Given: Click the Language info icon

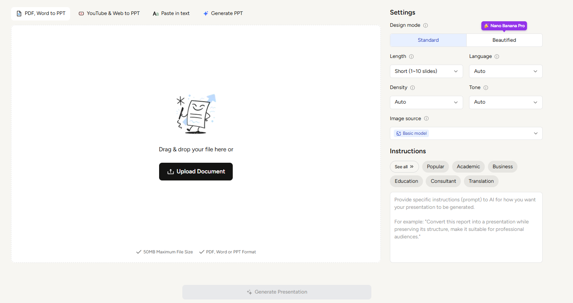Looking at the screenshot, I should [x=497, y=56].
